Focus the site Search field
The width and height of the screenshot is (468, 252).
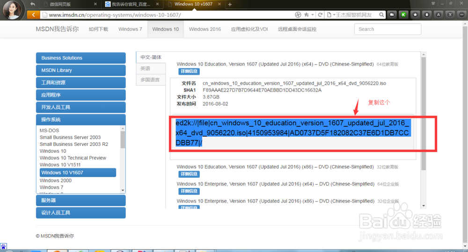(388, 29)
